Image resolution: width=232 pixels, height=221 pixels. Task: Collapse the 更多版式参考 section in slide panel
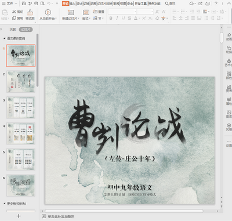[4, 204]
